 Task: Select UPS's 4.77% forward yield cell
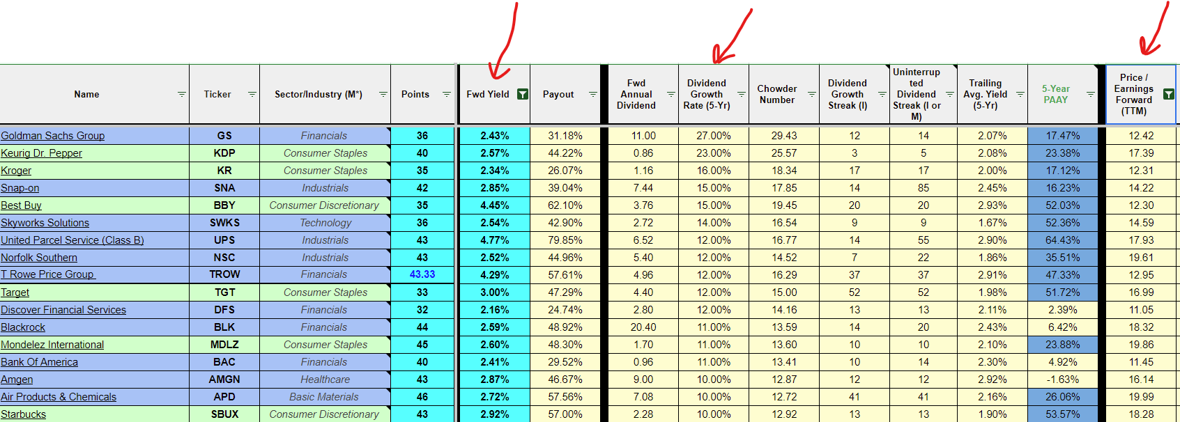coord(494,240)
